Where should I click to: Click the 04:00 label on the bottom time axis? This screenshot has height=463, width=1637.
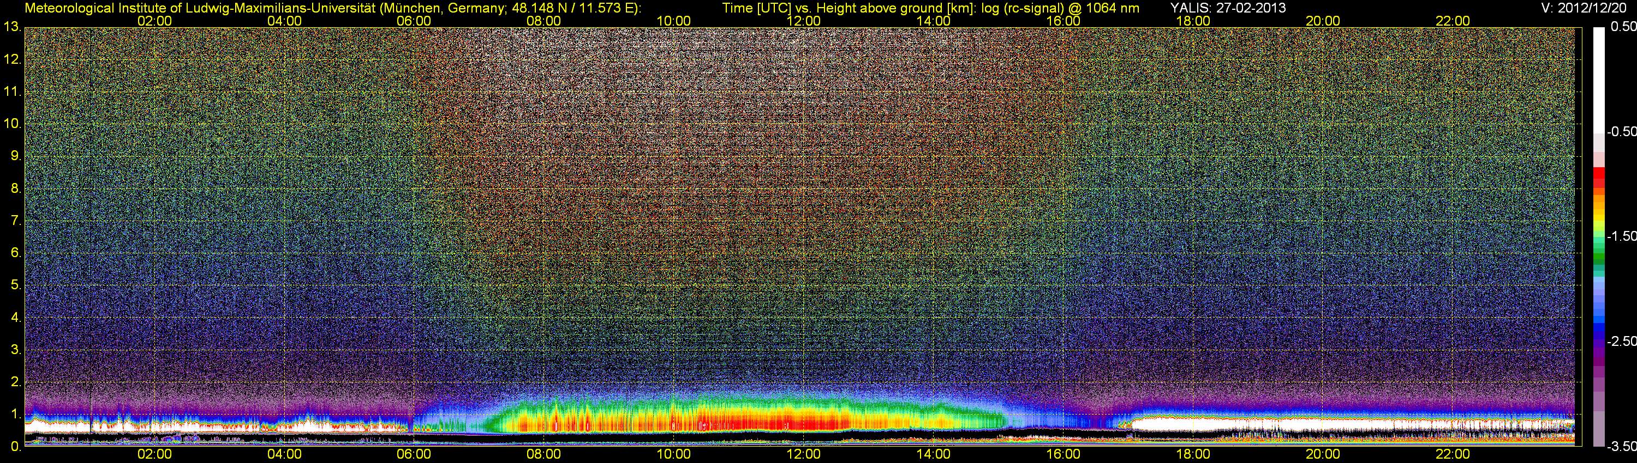pyautogui.click(x=284, y=454)
